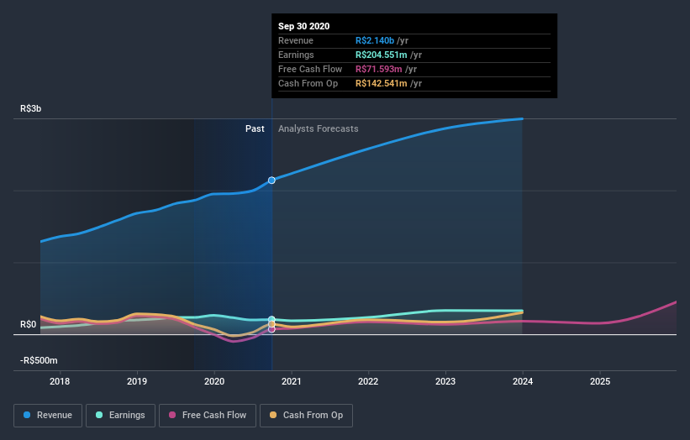Click the R$0 y-axis label
Viewport: 690px width, 440px height.
(x=29, y=324)
